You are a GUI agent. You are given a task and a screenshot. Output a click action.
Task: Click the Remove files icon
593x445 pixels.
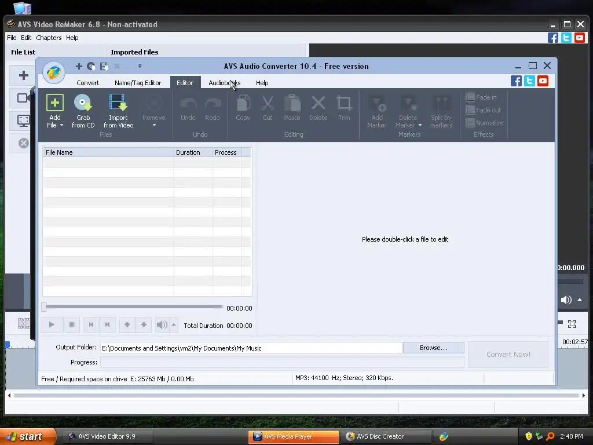[153, 103]
